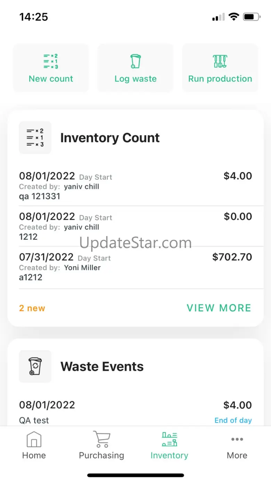Image resolution: width=271 pixels, height=483 pixels.
Task: Tap the Inventory Count card icon
Action: pos(35,138)
